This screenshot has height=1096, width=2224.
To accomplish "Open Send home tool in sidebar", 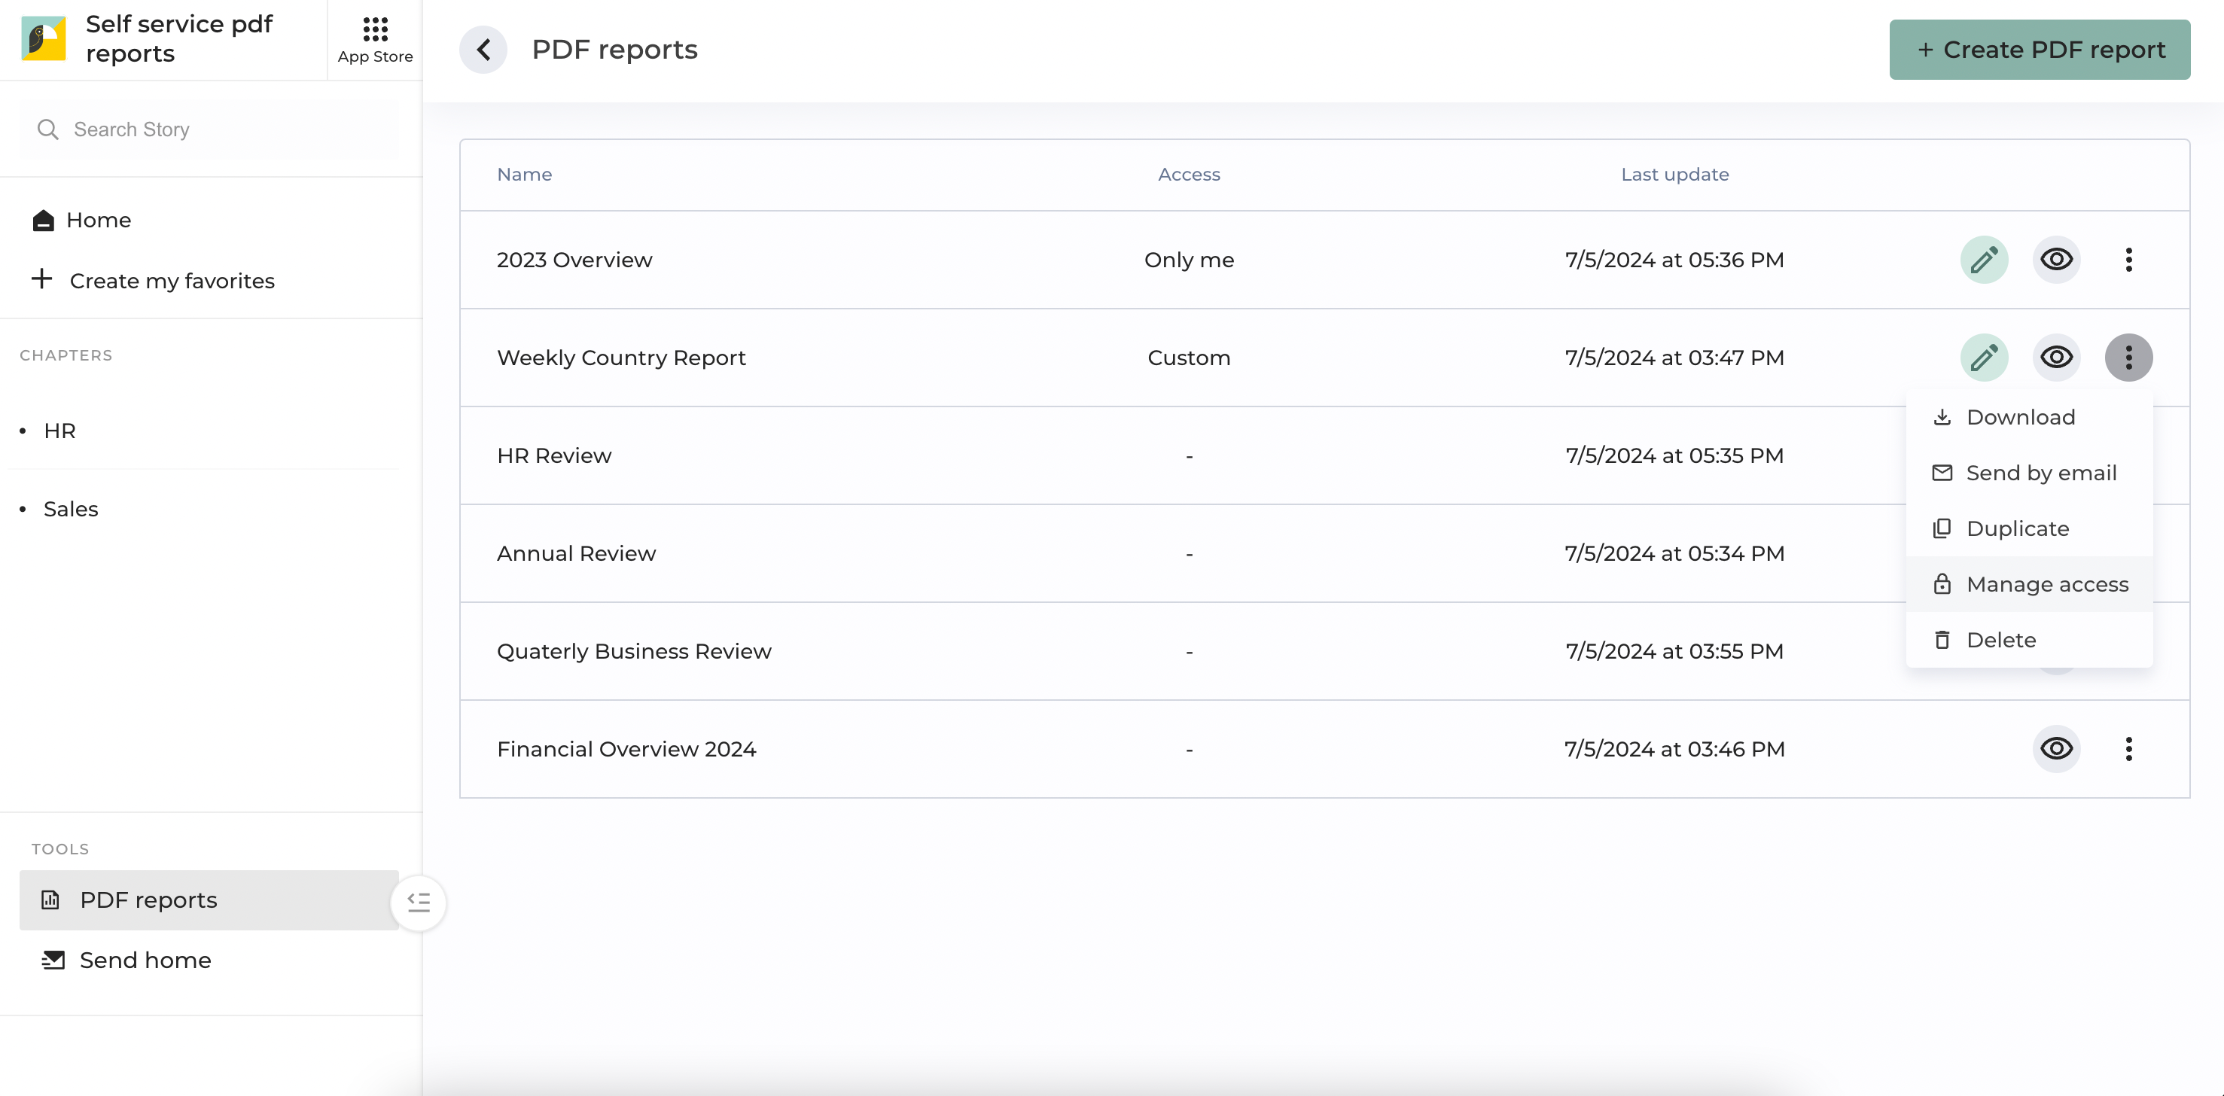I will pos(145,960).
